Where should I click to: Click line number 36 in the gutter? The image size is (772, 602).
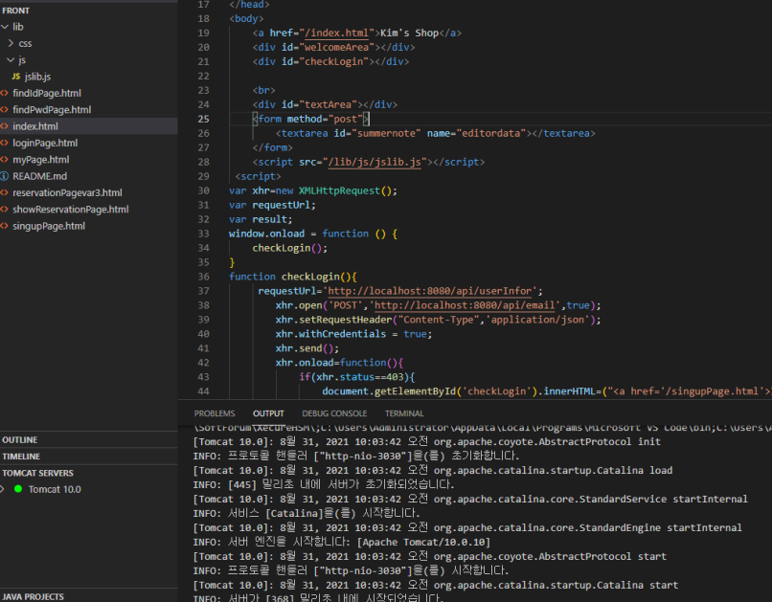click(203, 277)
